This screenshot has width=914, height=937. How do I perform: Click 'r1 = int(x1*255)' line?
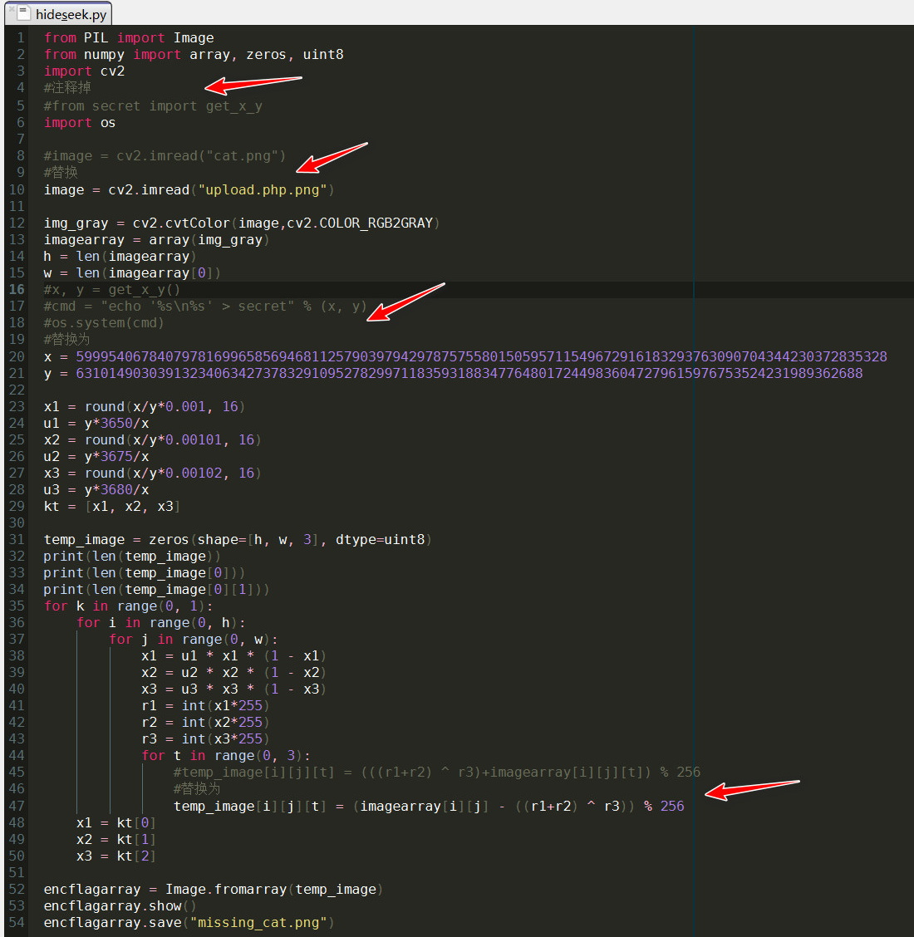click(205, 706)
